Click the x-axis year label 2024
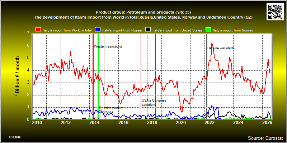Viewport: 287px width, 143px height. pyautogui.click(x=238, y=122)
